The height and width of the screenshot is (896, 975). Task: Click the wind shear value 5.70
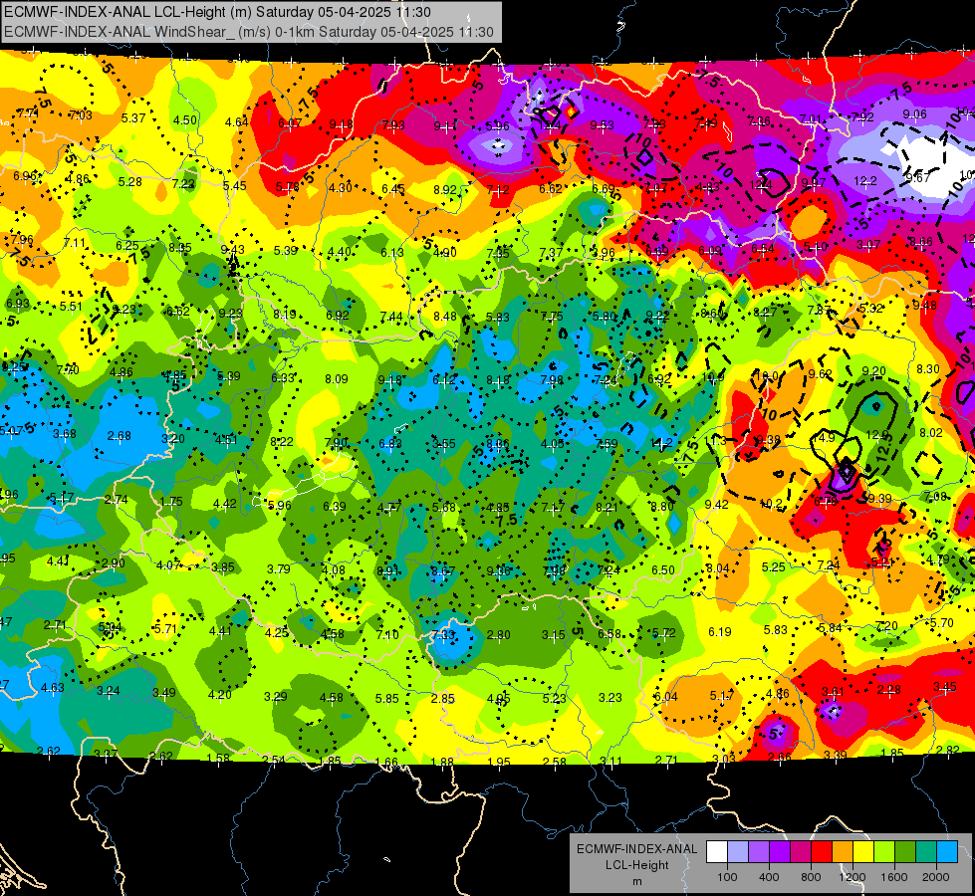click(x=942, y=622)
